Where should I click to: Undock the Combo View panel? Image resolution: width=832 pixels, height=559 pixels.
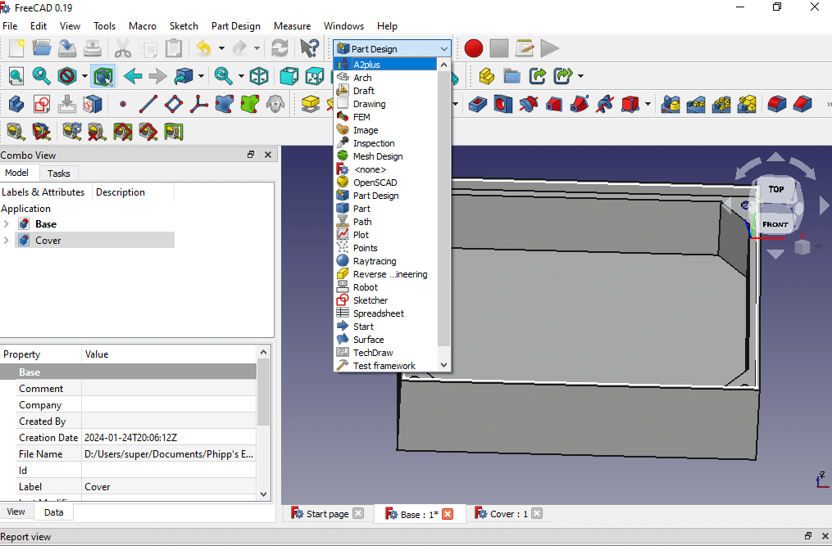pyautogui.click(x=251, y=155)
